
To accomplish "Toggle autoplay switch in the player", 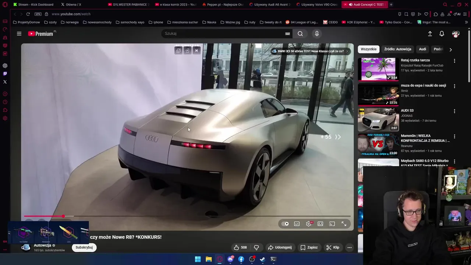I will click(285, 224).
